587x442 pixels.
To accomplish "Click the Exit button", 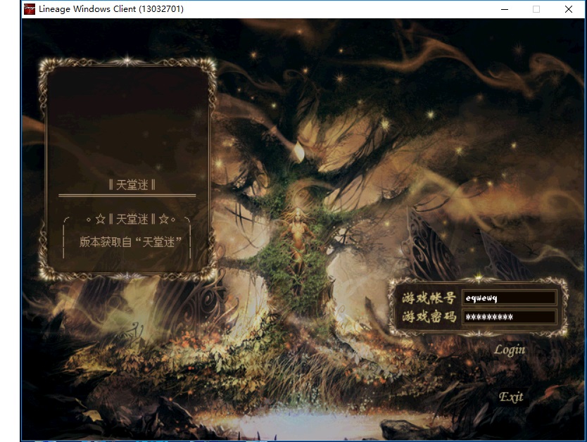I will point(511,396).
